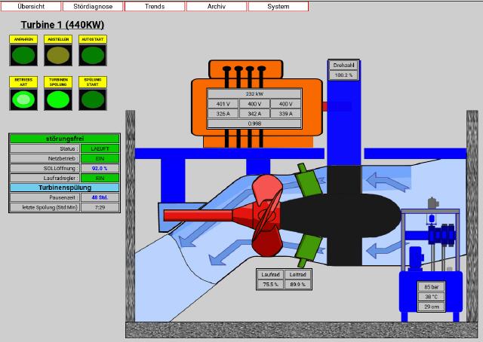This screenshot has height=342, width=483.
Task: Open the Übersicht tab
Action: coord(31,6)
